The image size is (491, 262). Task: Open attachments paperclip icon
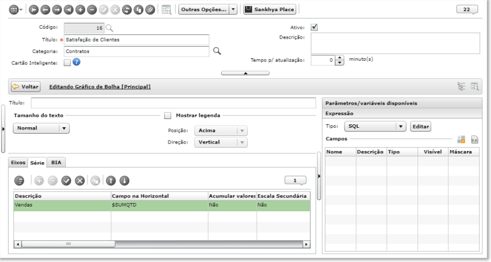(x=150, y=10)
